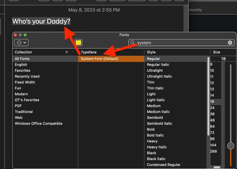Open the Fonts actions menu dropdown
Screen dimensions: 237x169
click(x=21, y=43)
